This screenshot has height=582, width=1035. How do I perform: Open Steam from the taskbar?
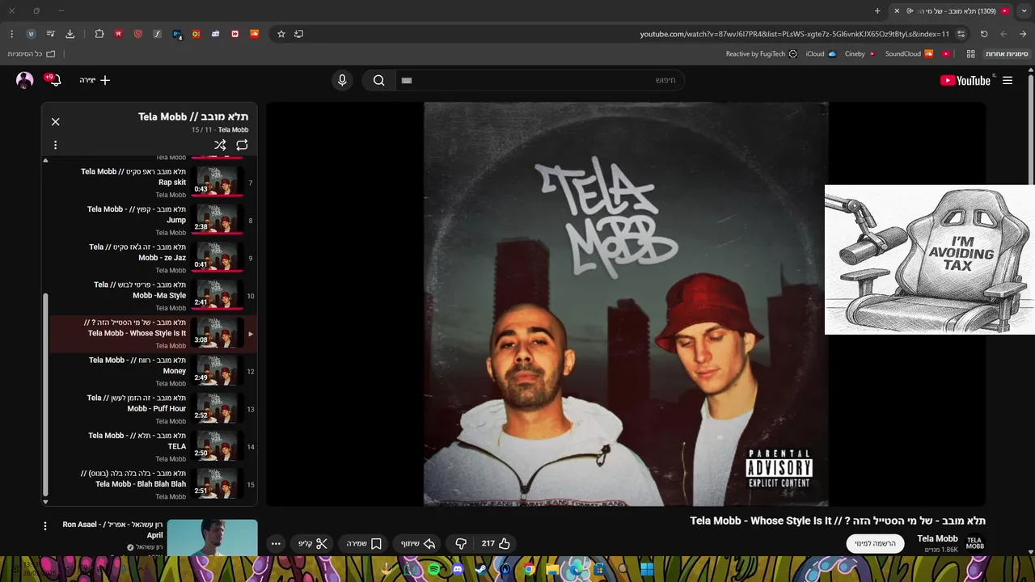click(481, 569)
